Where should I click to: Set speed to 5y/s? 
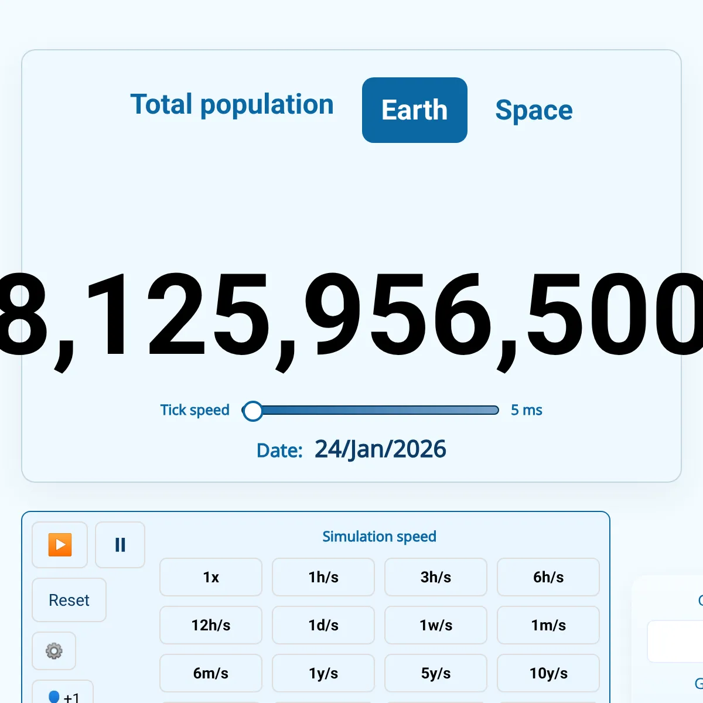coord(436,673)
